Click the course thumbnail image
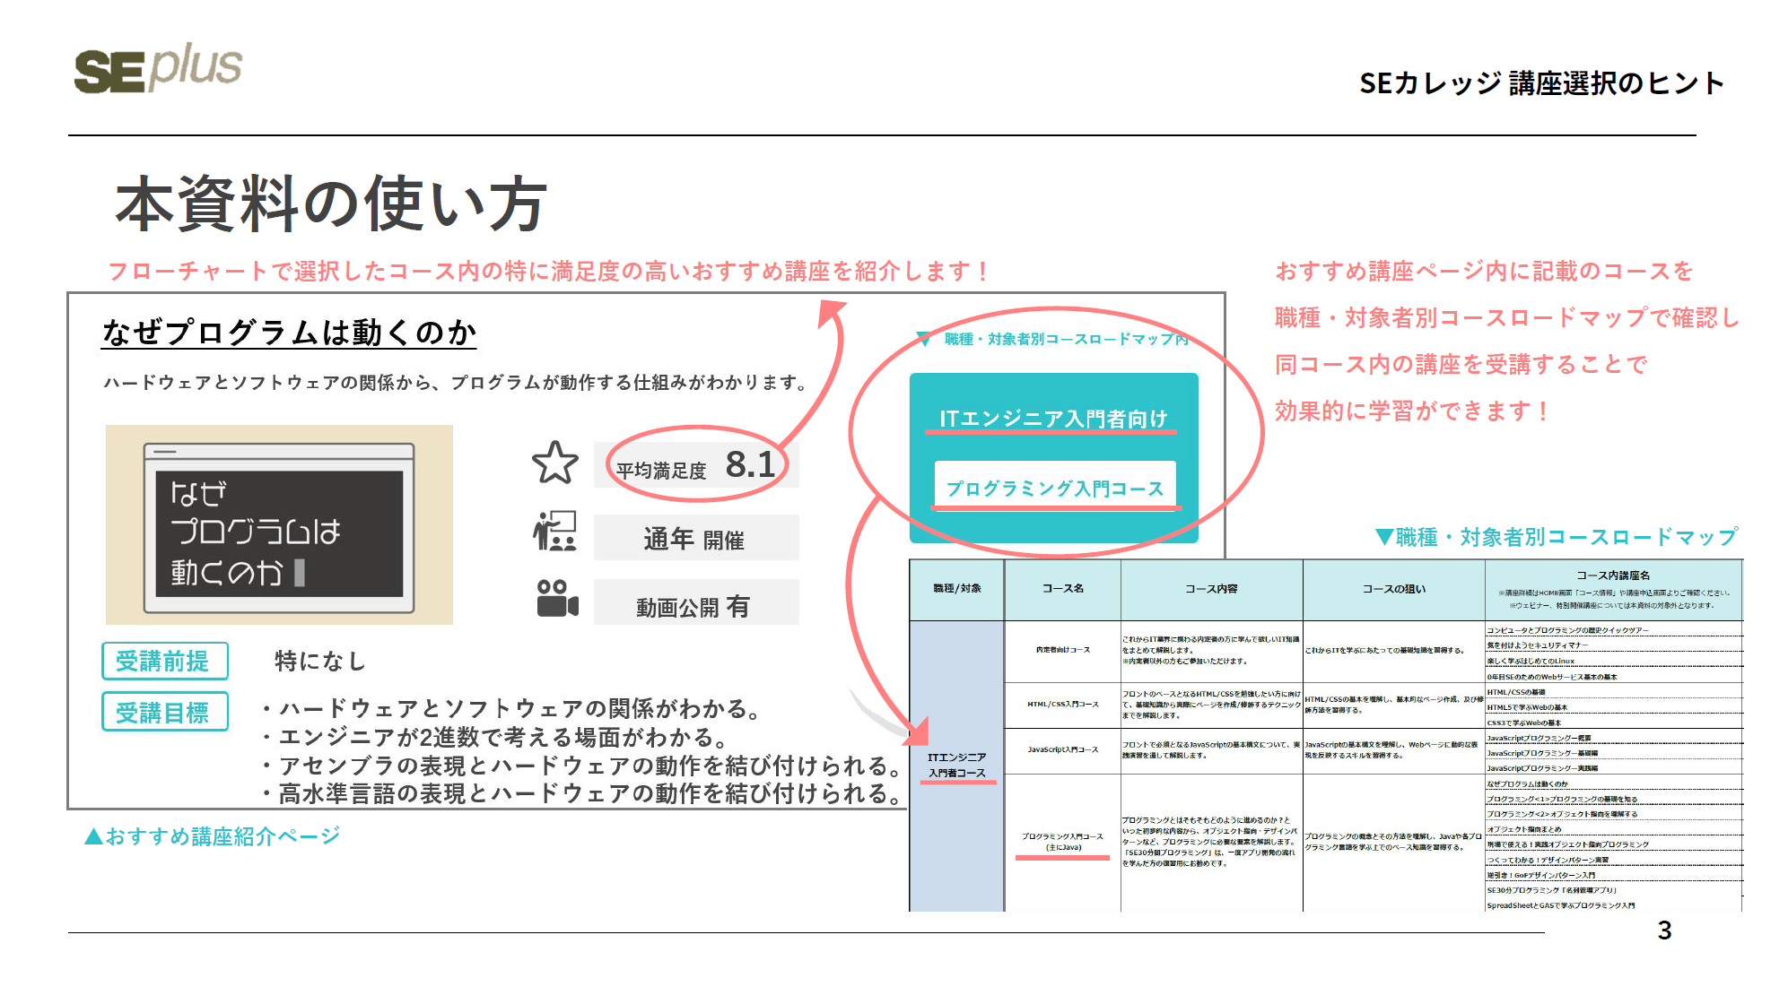 tap(279, 524)
